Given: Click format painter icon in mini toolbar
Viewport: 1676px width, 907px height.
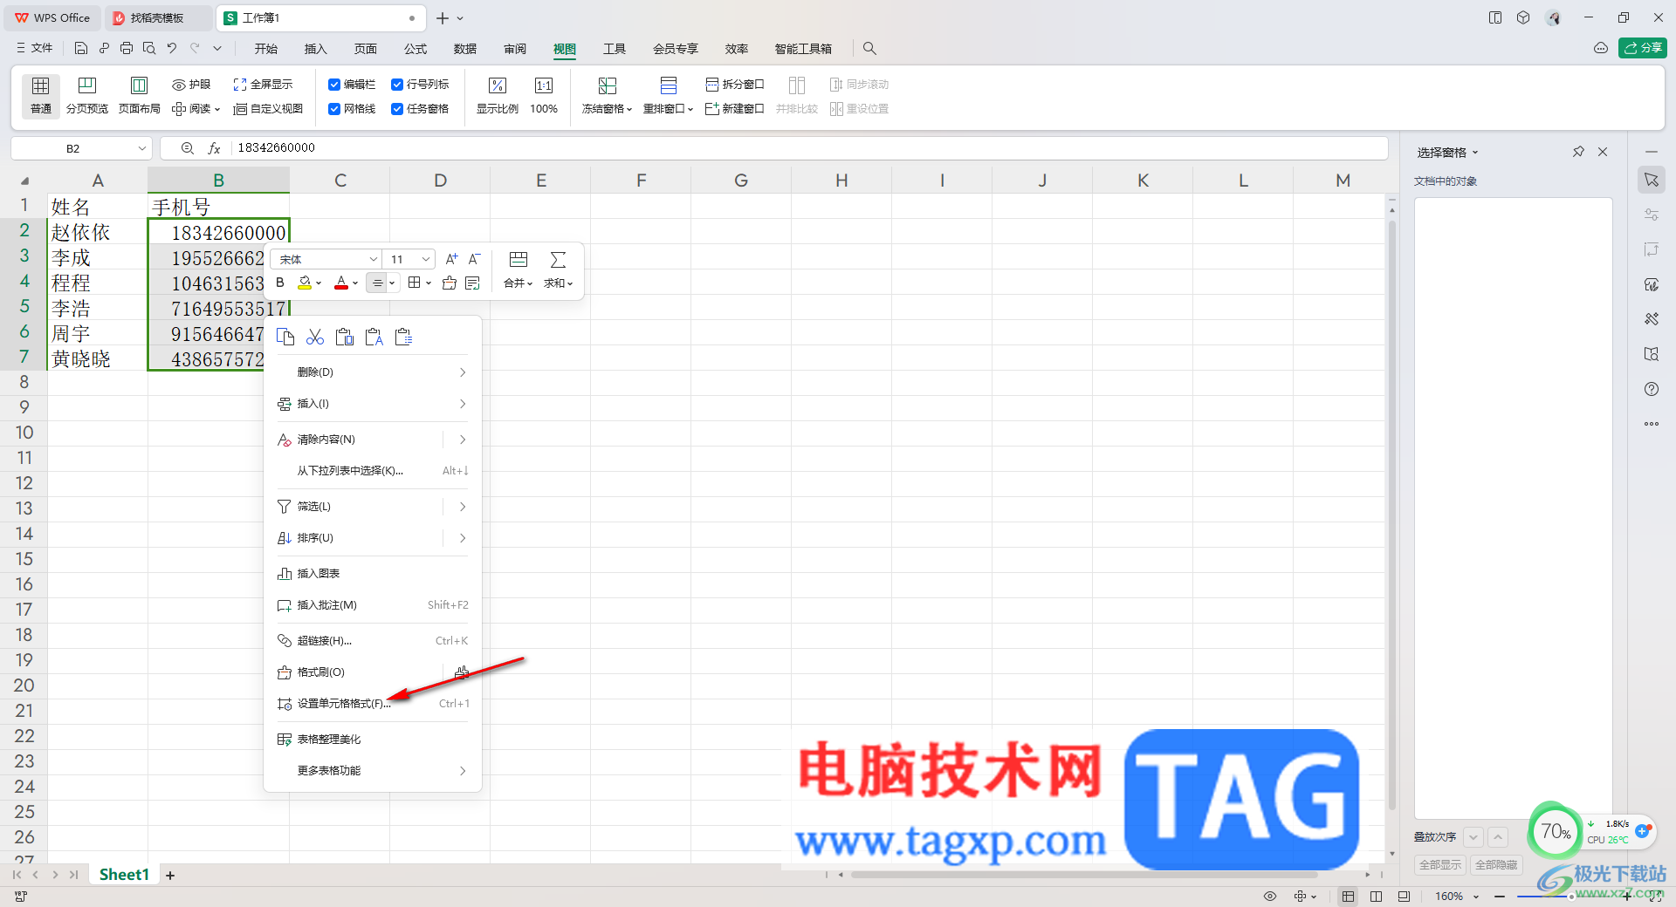Looking at the screenshot, I should click(x=450, y=283).
